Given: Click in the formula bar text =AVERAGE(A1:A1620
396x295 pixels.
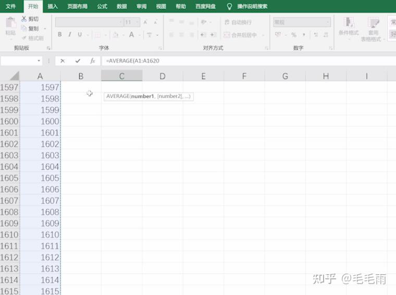Looking at the screenshot, I should click(132, 61).
